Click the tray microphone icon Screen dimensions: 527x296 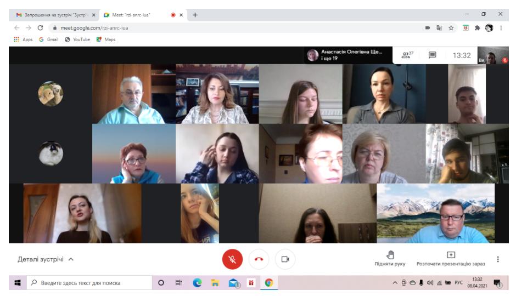coord(421,283)
